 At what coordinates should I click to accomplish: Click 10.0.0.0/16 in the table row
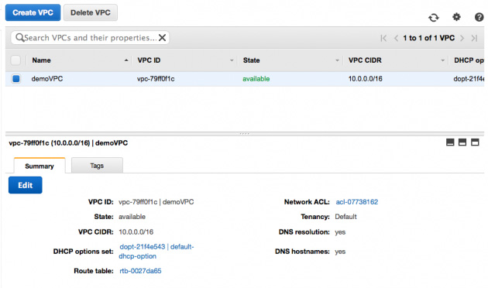(365, 79)
